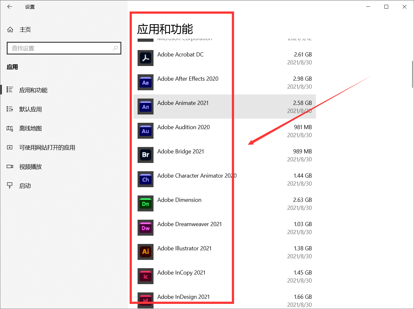414x309 pixels.
Task: Click the Adobe InDesign Id icon
Action: [x=146, y=300]
